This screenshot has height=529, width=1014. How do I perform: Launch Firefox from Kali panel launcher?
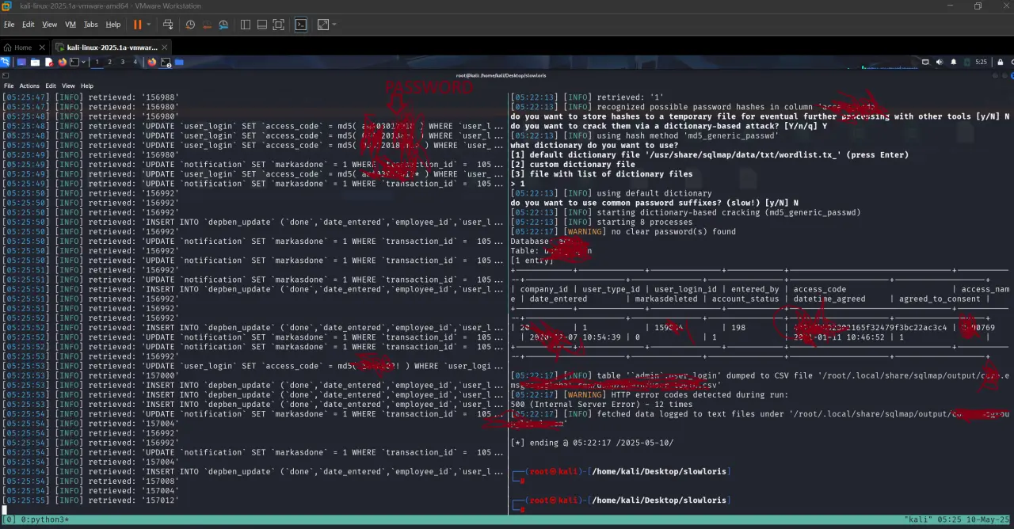pos(63,62)
